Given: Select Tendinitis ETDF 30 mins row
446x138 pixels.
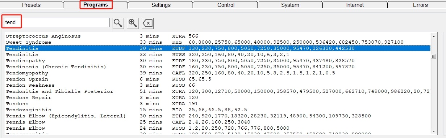Looking at the screenshot, I should (217, 48).
